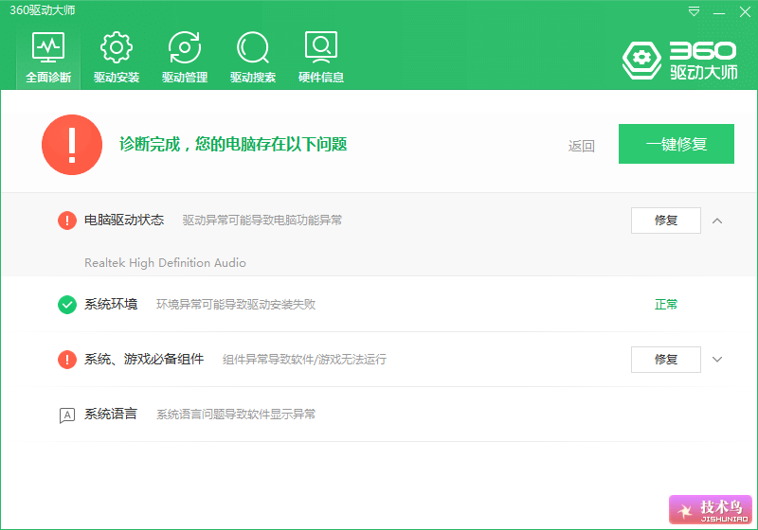Screen dimensions: 758x530
Task: Open the 全面诊断 tab
Action: coord(48,58)
